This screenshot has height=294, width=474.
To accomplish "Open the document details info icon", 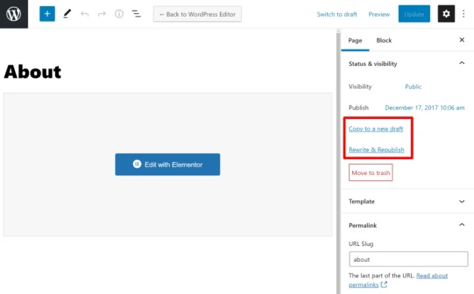I will pos(119,14).
